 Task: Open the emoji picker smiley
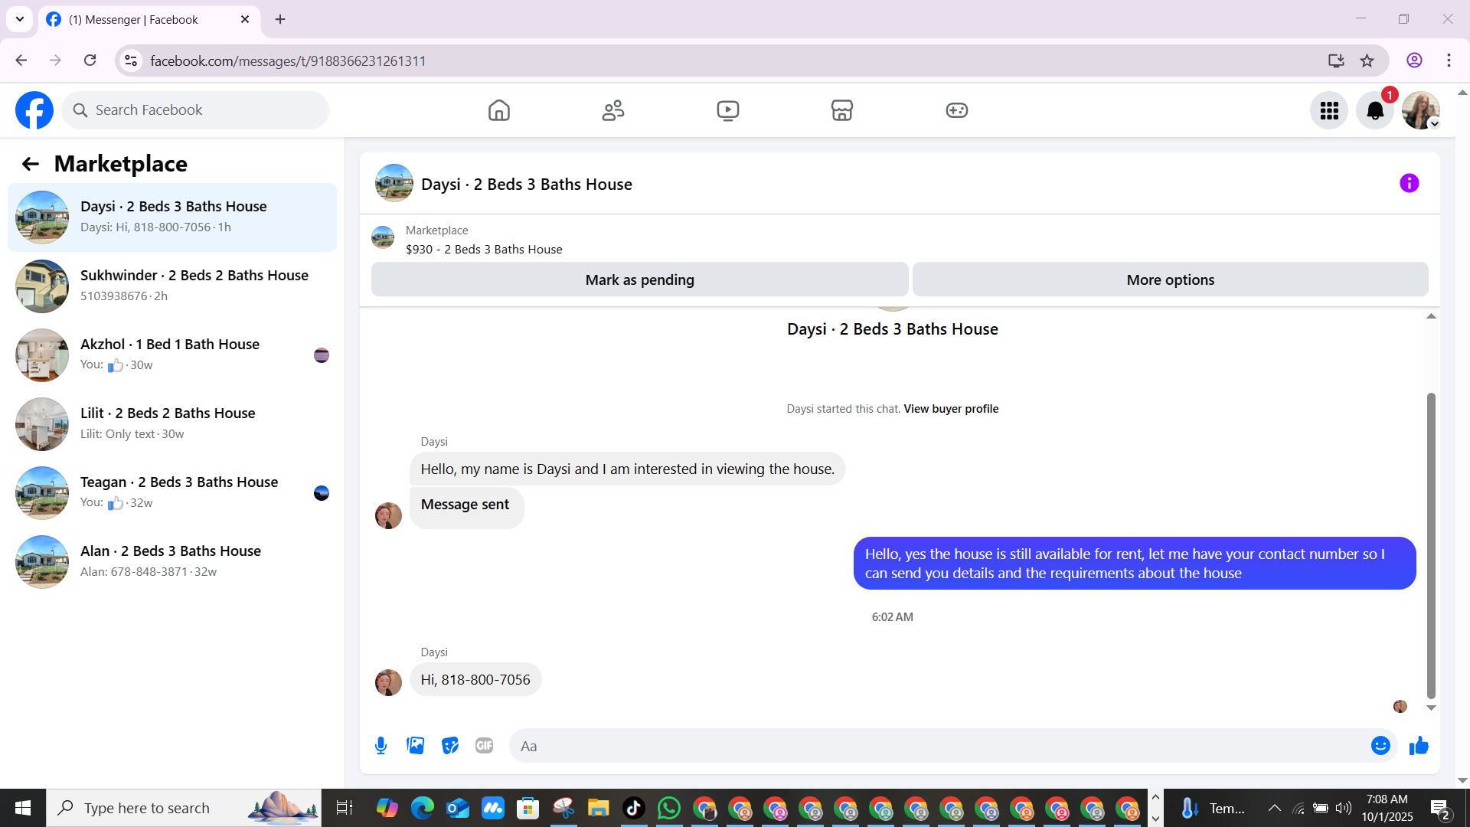coord(1380,746)
